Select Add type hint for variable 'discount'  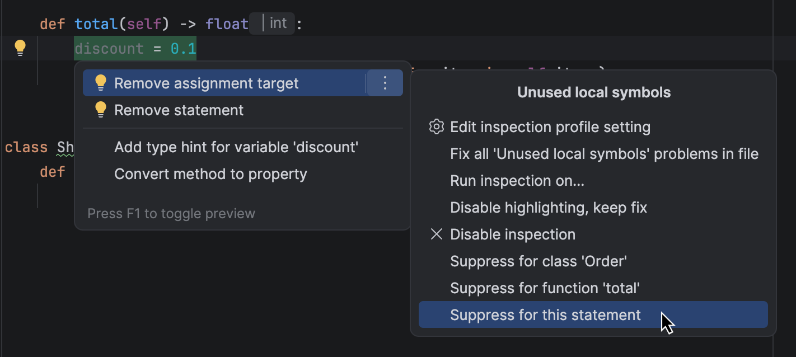coord(243,147)
